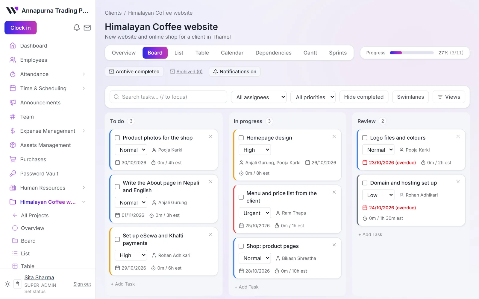Open the notifications bell icon
479x299 pixels.
click(x=77, y=28)
